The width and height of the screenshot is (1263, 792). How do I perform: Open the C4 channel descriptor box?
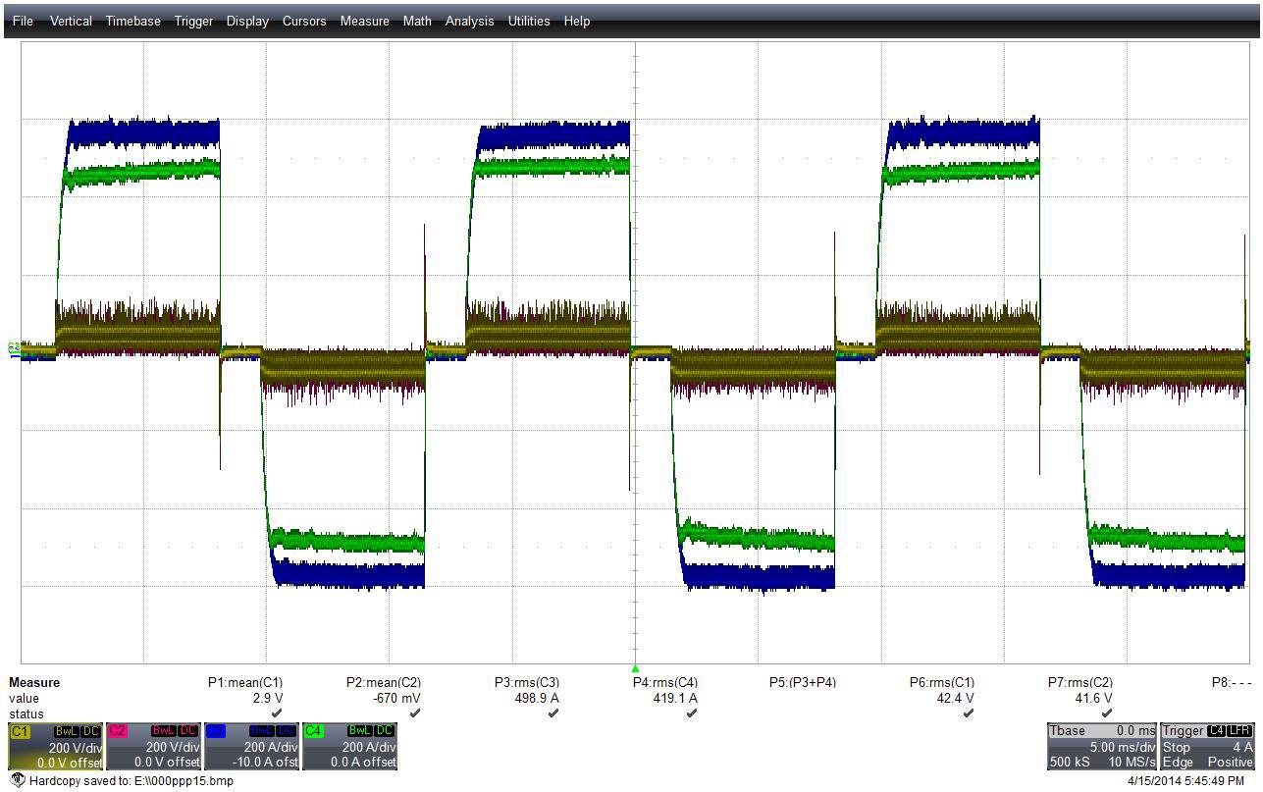pos(349,747)
